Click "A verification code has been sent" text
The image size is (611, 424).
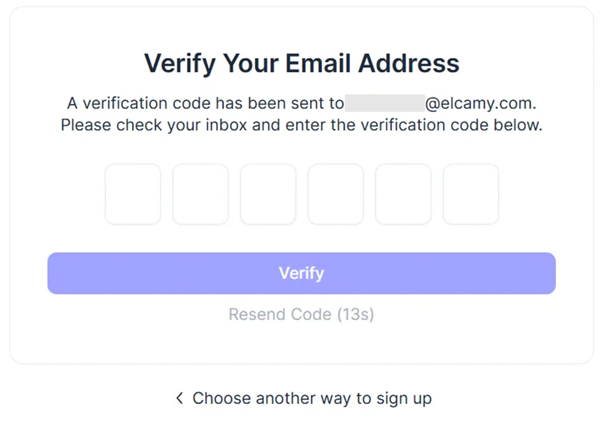click(x=205, y=103)
